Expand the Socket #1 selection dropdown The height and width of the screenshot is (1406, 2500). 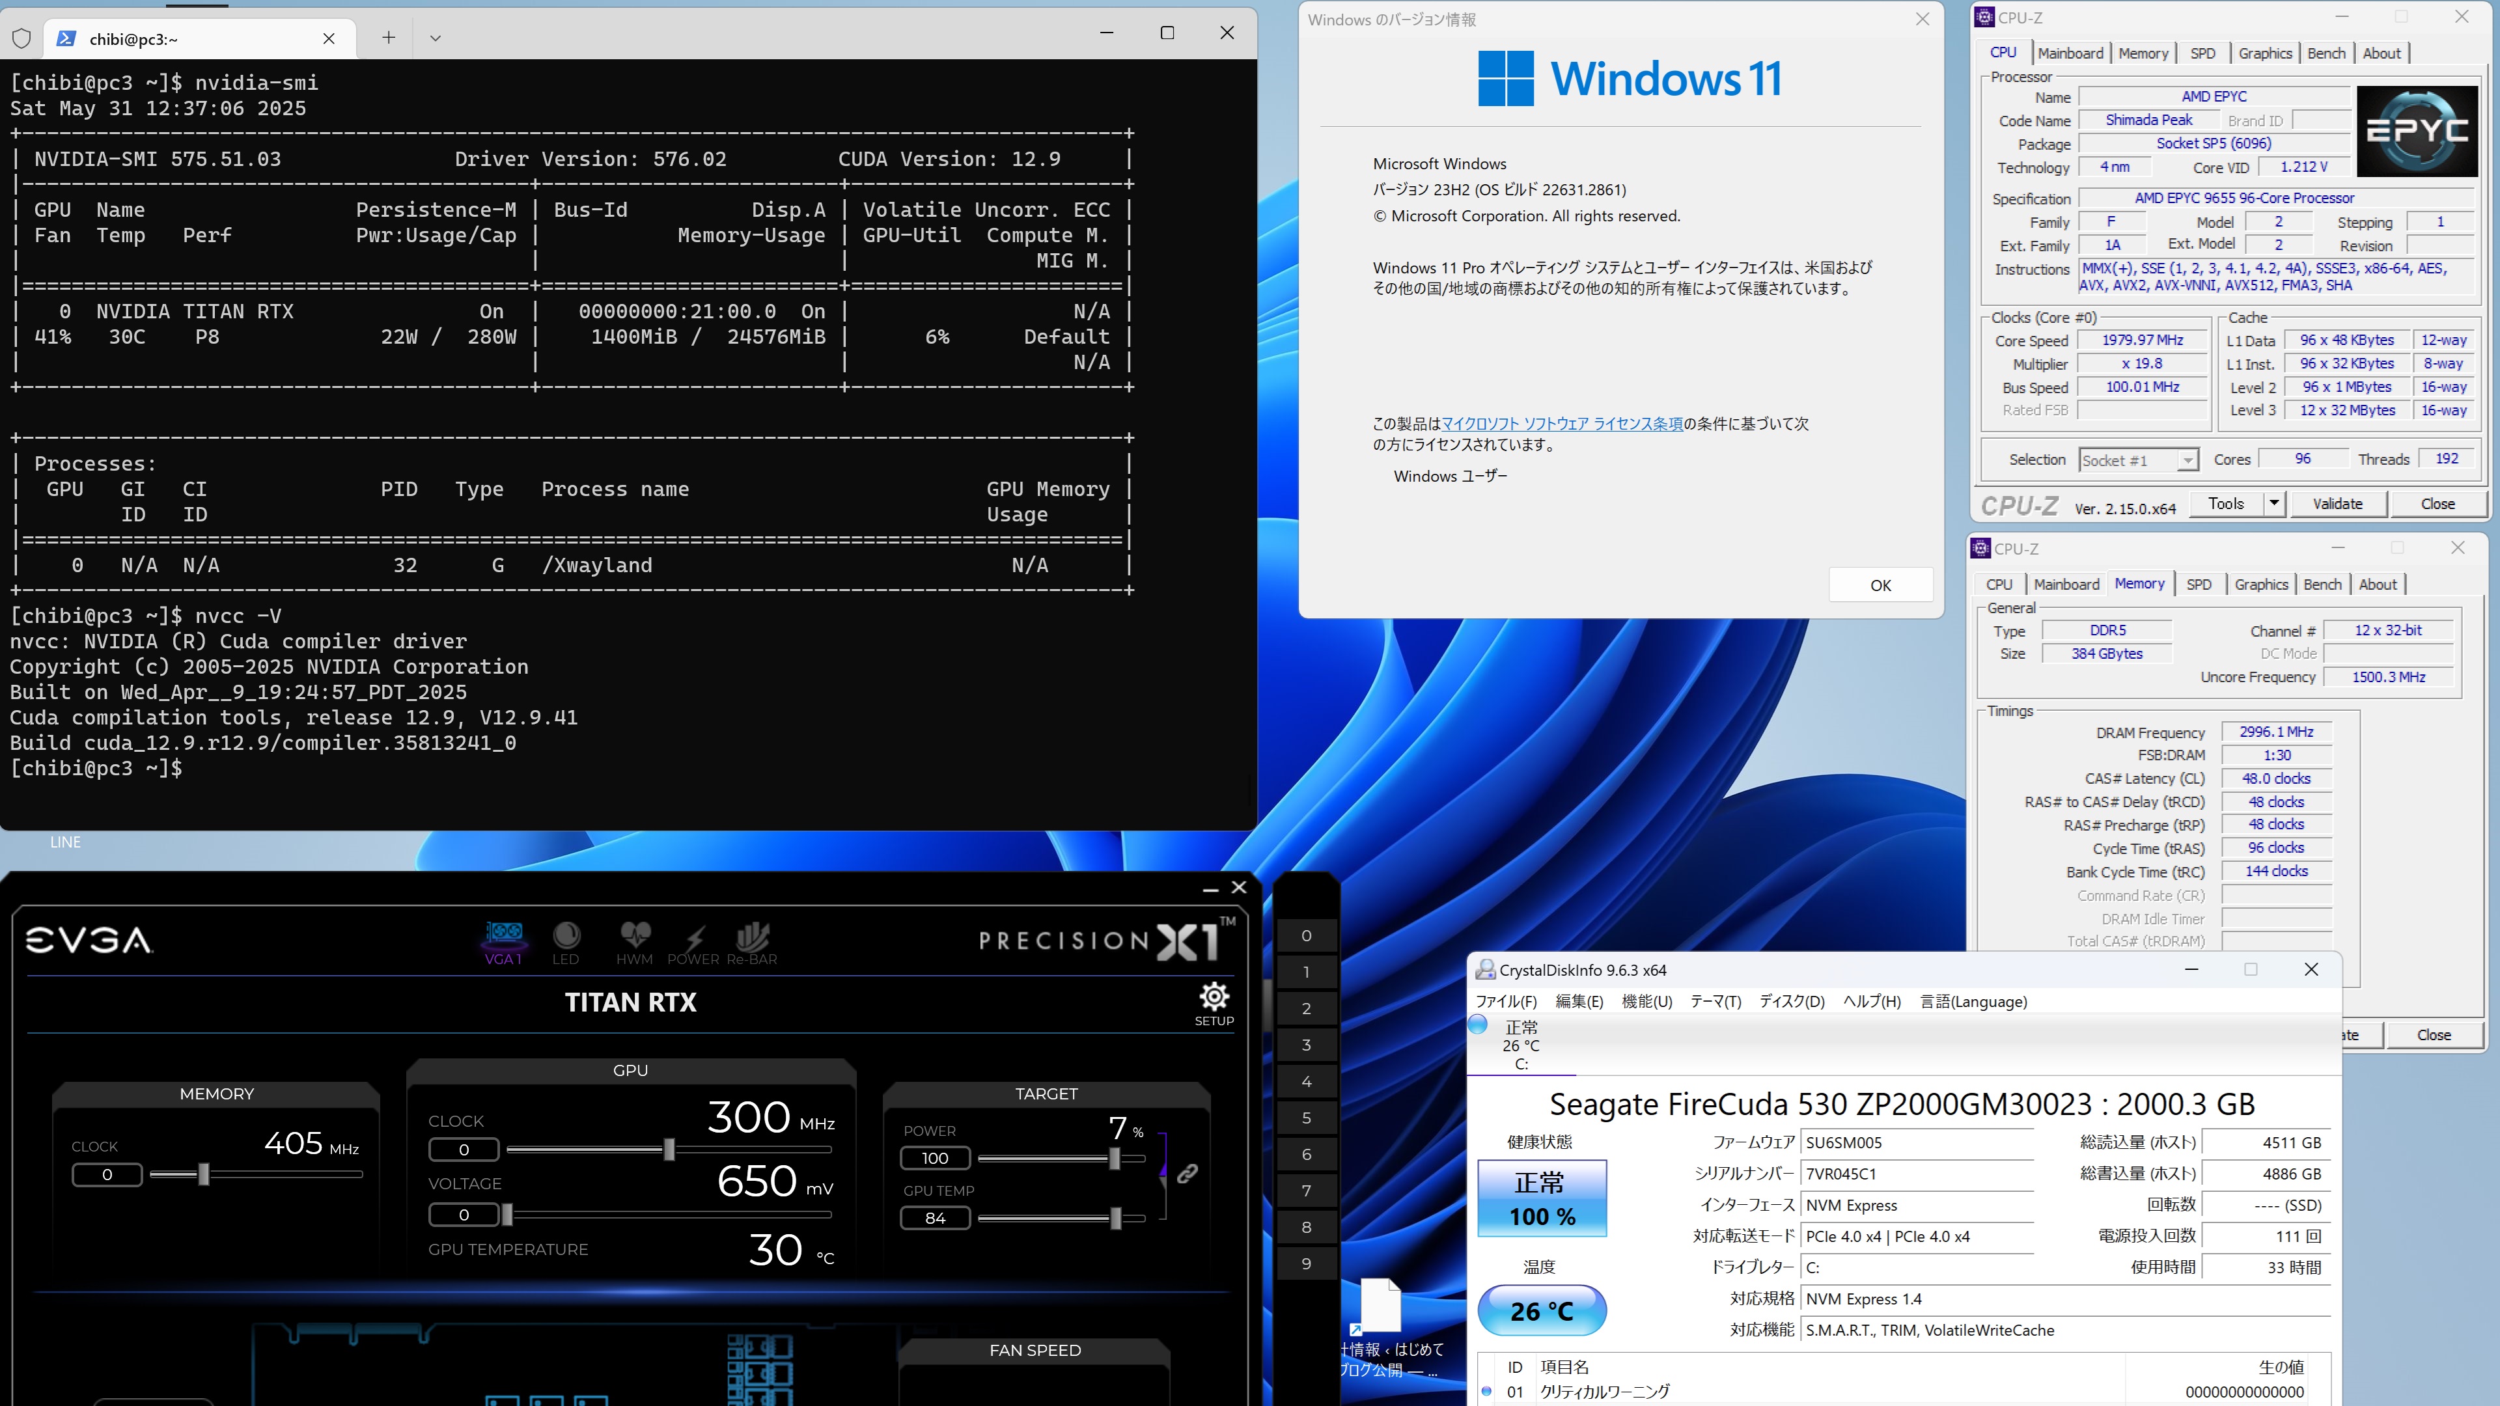[2187, 460]
